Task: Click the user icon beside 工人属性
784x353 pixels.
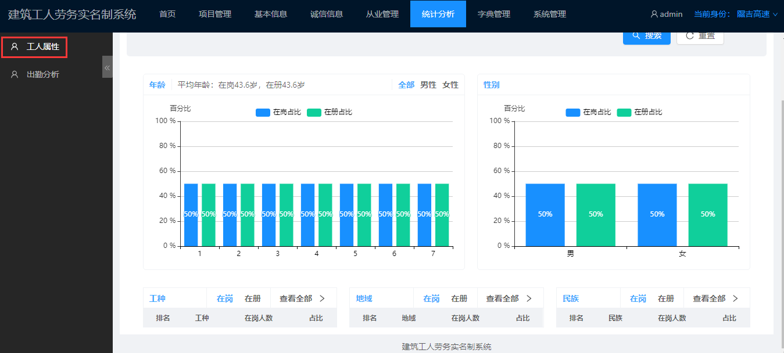Action: [15, 46]
